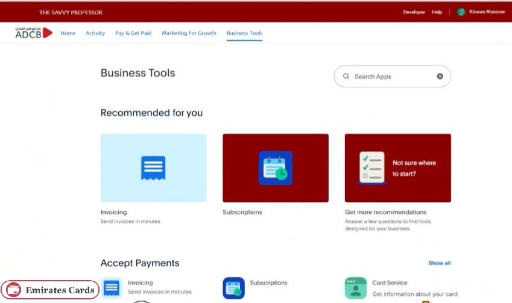Click The Savvy Professor header title
The height and width of the screenshot is (303, 512).
pos(71,13)
